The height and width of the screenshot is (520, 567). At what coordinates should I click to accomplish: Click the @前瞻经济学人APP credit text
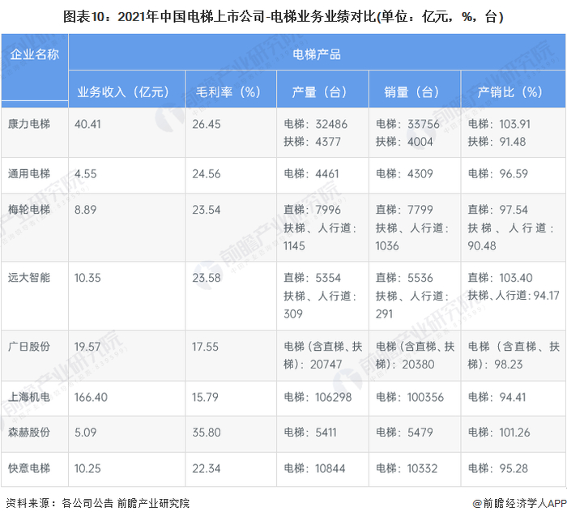[x=519, y=503]
